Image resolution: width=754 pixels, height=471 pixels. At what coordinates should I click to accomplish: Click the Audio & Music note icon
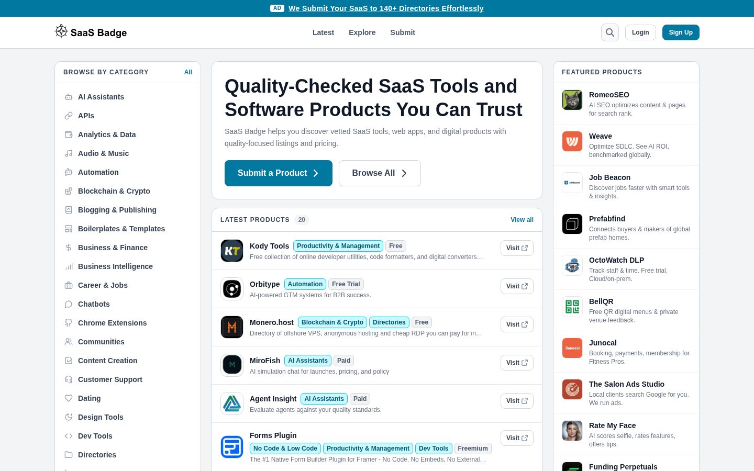pyautogui.click(x=69, y=153)
